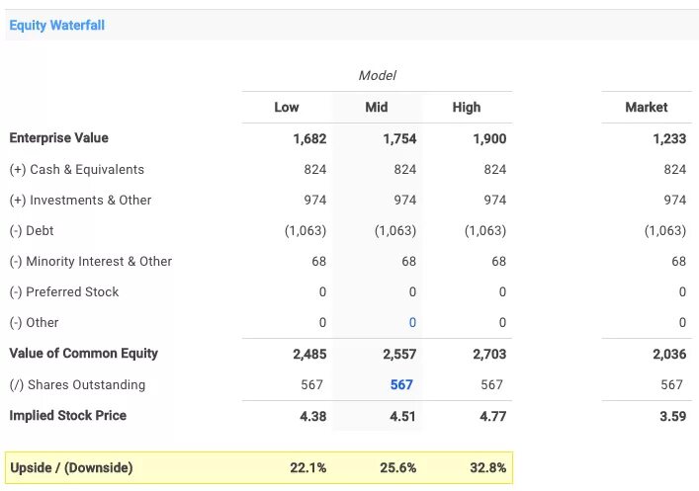Click the Upside / (Downside) highlighted label
The width and height of the screenshot is (699, 491).
[x=71, y=467]
